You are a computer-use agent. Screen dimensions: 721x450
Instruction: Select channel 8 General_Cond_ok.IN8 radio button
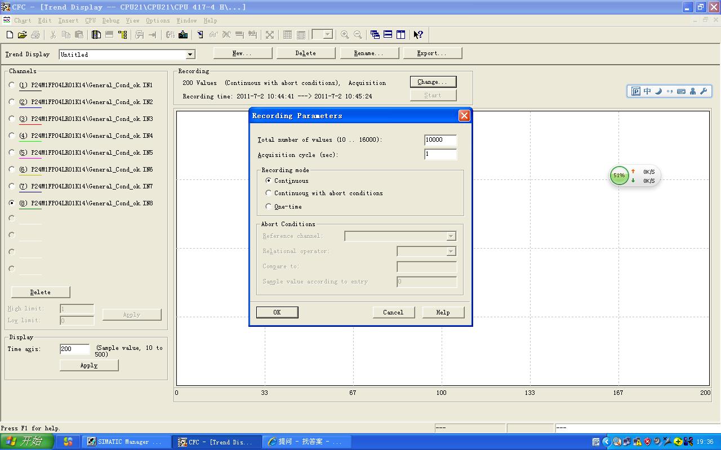point(12,203)
